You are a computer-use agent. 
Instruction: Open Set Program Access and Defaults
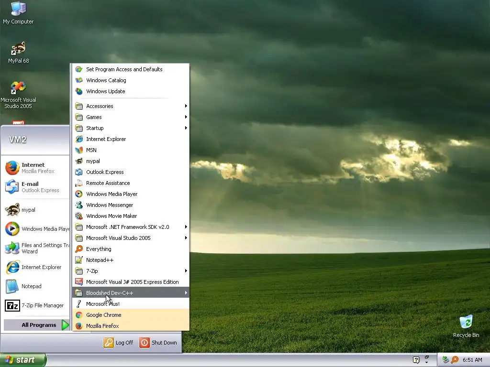tap(131, 69)
